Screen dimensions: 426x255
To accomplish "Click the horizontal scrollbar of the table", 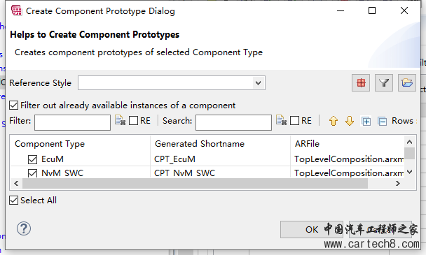I will click(x=195, y=184).
